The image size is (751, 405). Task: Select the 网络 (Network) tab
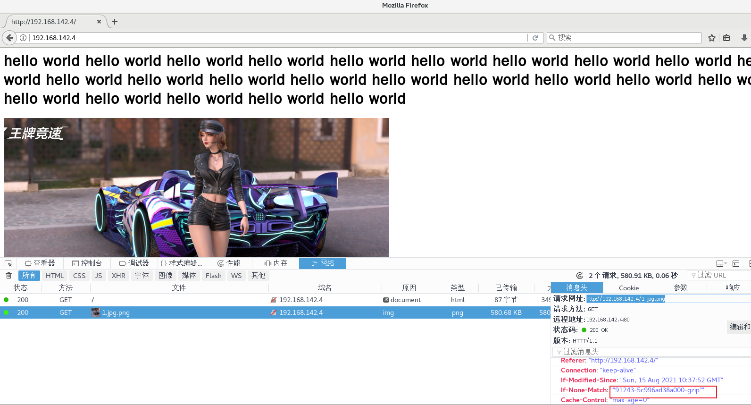click(323, 263)
